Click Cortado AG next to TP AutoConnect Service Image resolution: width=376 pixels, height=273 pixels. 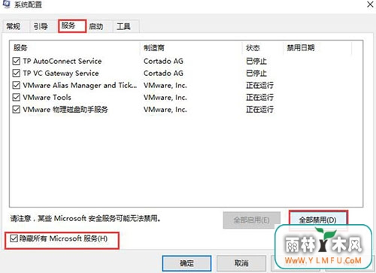coord(163,61)
